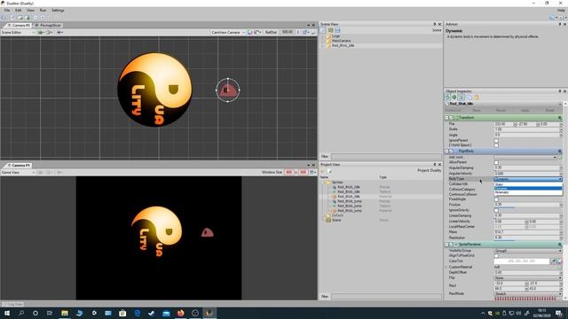Adjust the Restitution value slider

click(527, 238)
